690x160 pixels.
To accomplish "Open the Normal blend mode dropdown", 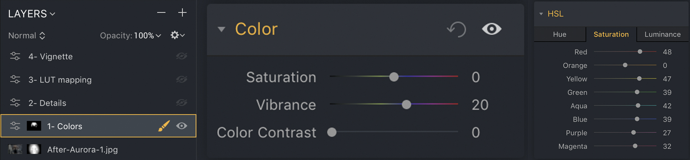I will (27, 35).
